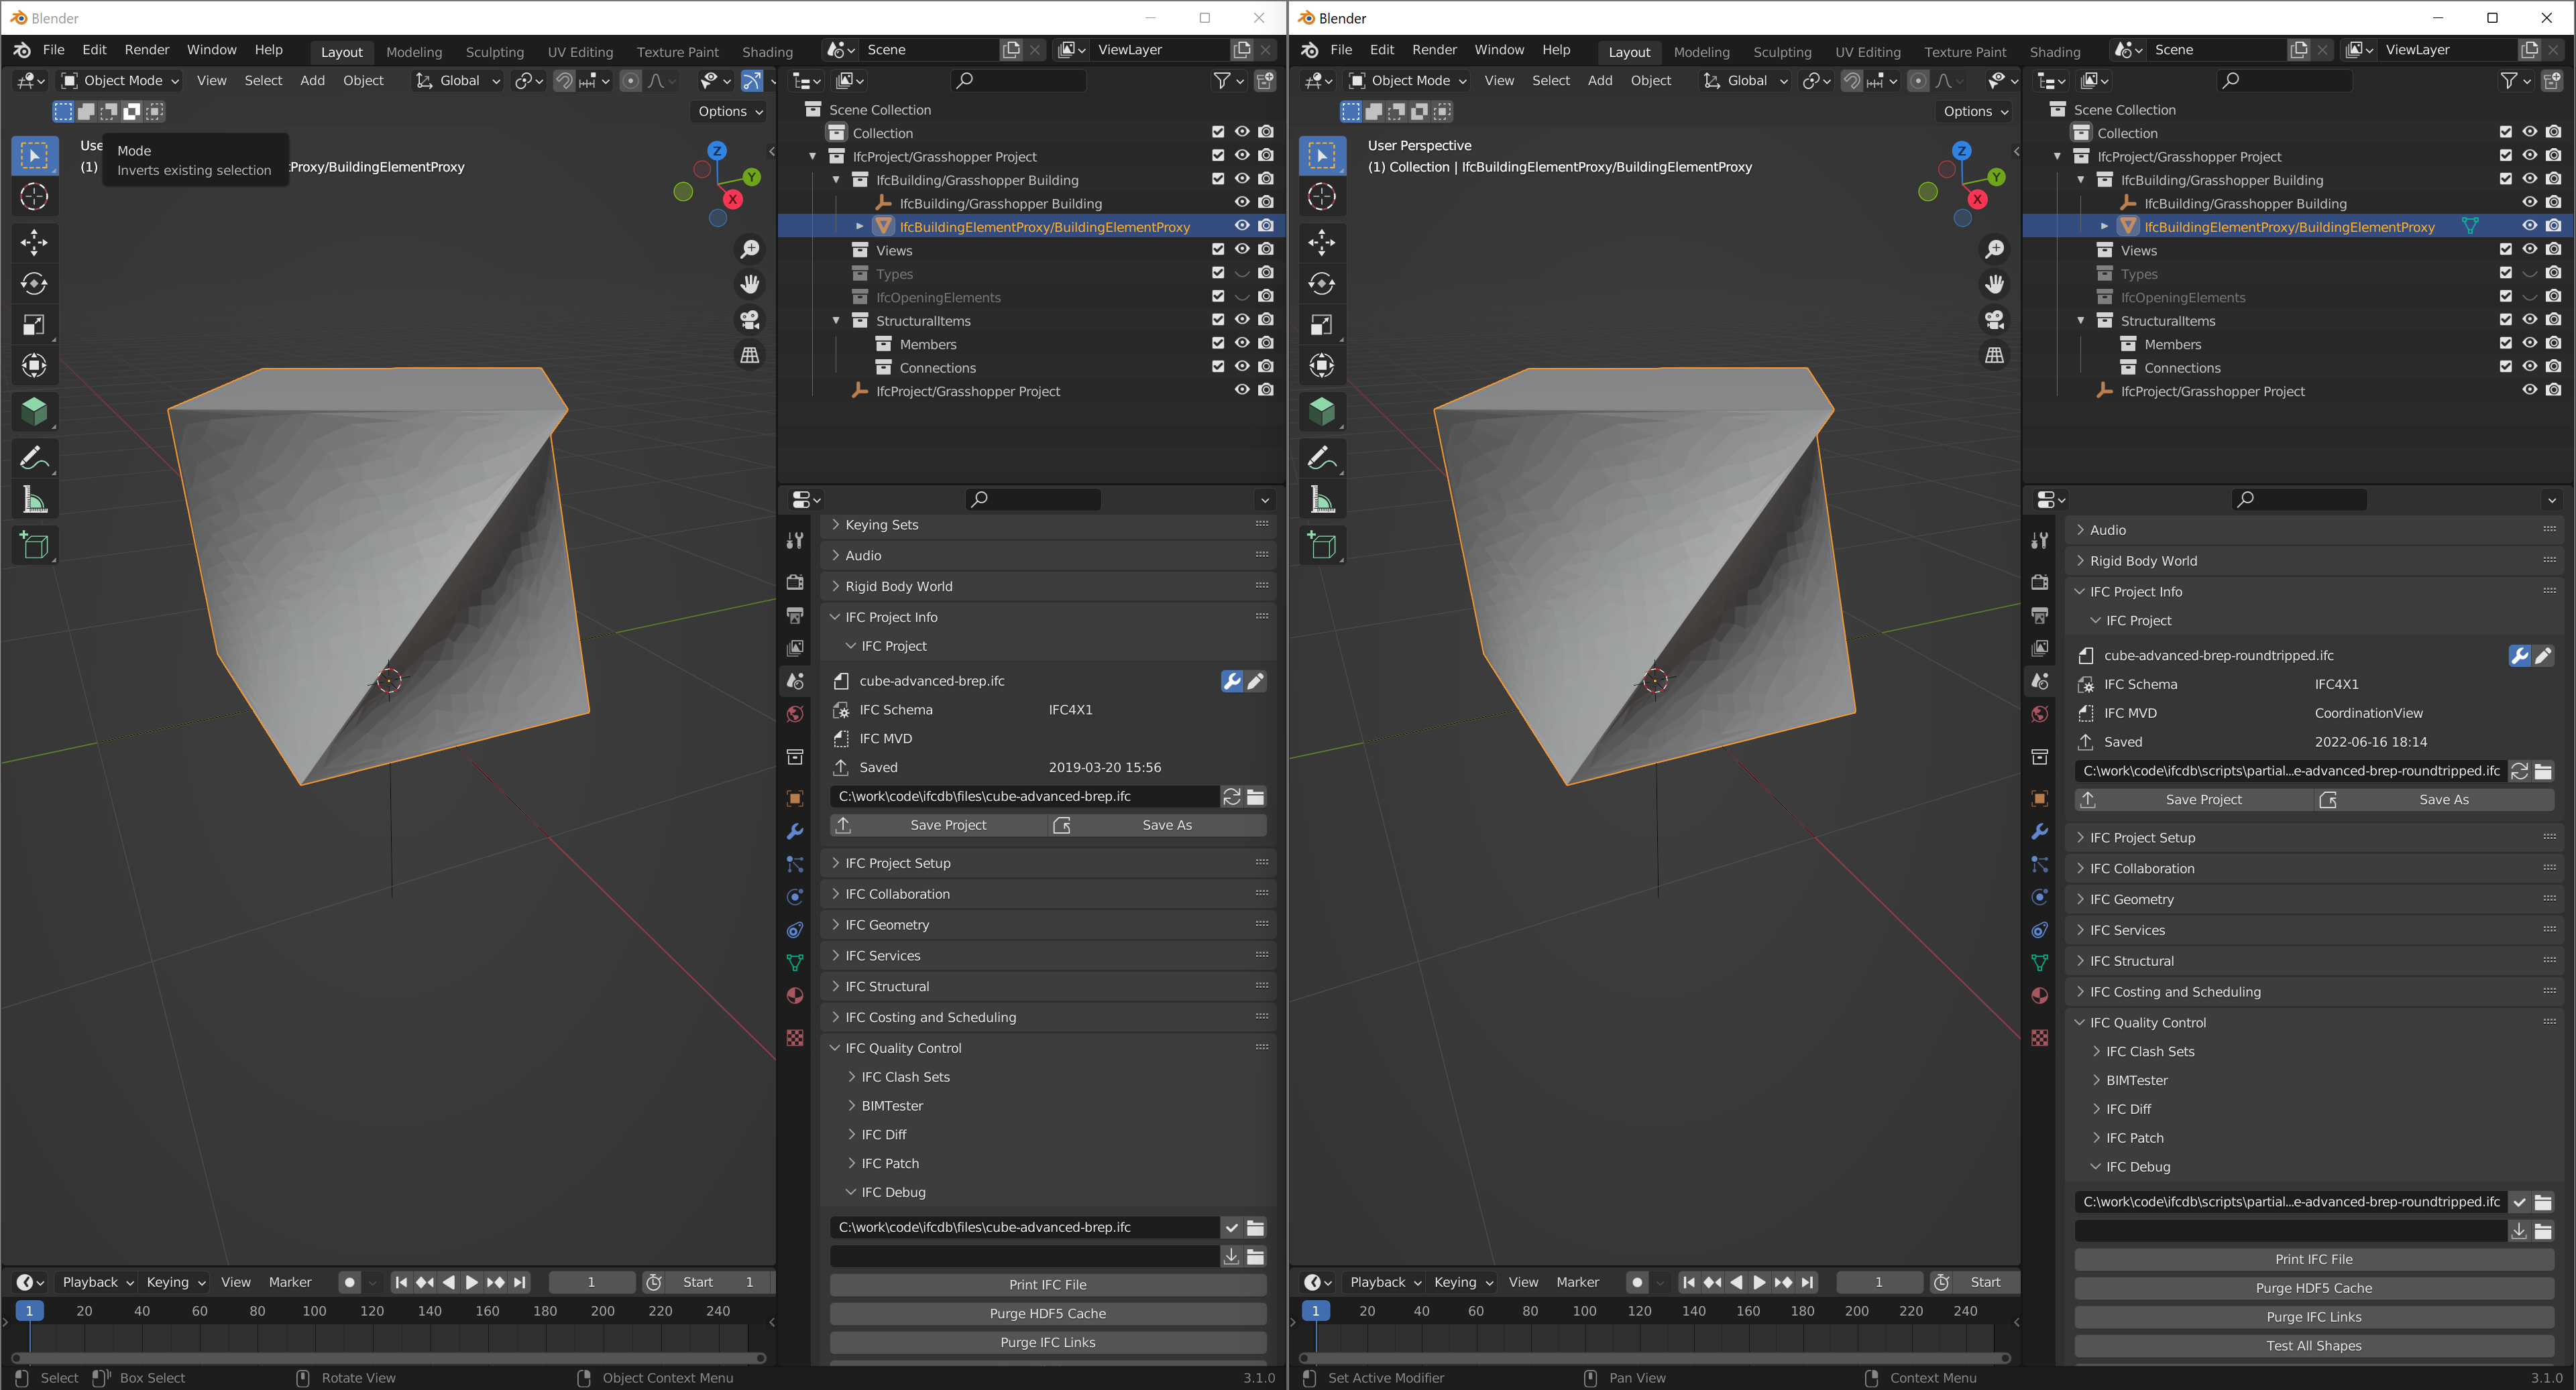Image resolution: width=2576 pixels, height=1390 pixels.
Task: Open Options dropdown in left viewport
Action: [730, 112]
